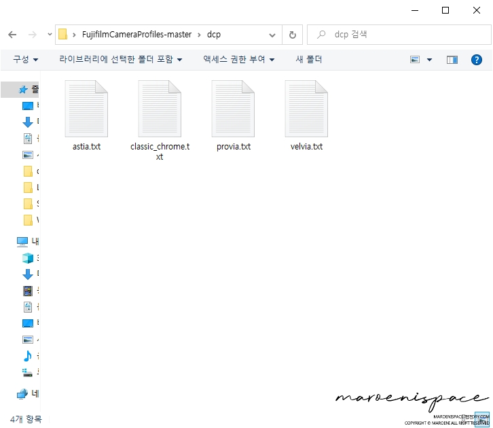Image resolution: width=493 pixels, height=428 pixels.
Task: Select the velvia.txt file
Action: click(x=306, y=115)
